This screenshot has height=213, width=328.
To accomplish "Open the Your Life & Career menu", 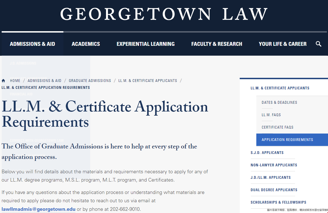I will tap(283, 44).
